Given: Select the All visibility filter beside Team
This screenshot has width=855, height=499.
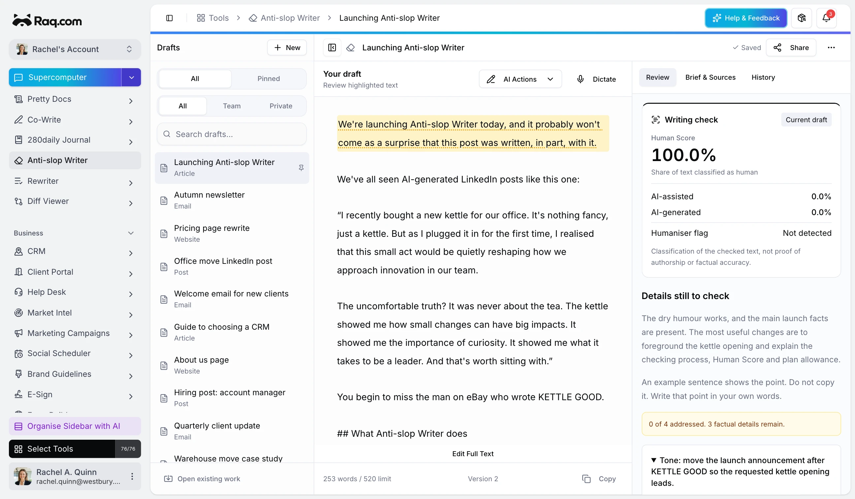Looking at the screenshot, I should click(182, 106).
